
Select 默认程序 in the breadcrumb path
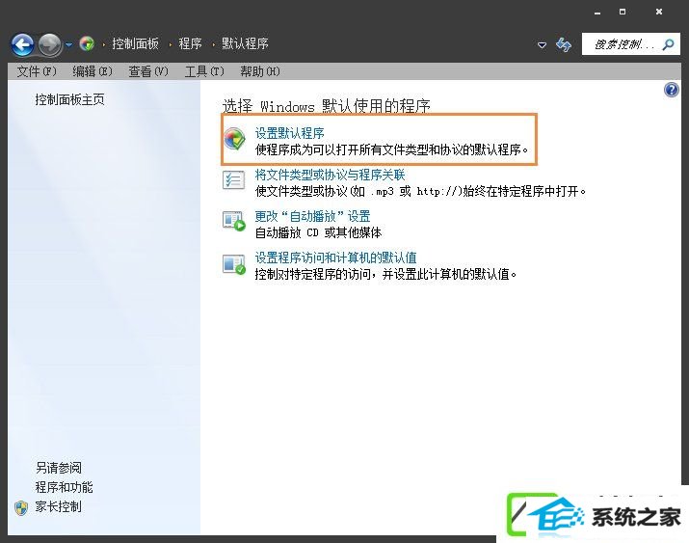point(245,43)
